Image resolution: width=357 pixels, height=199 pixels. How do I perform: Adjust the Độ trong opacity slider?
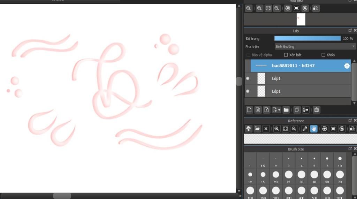307,38
